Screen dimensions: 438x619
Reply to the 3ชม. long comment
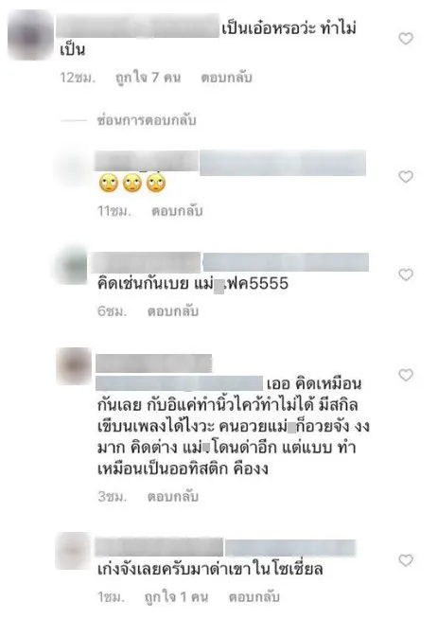173,496
